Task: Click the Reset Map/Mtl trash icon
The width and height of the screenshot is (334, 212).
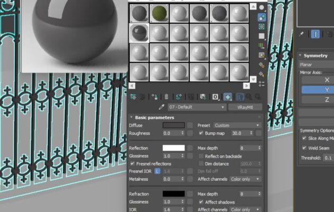Action: pos(166,97)
